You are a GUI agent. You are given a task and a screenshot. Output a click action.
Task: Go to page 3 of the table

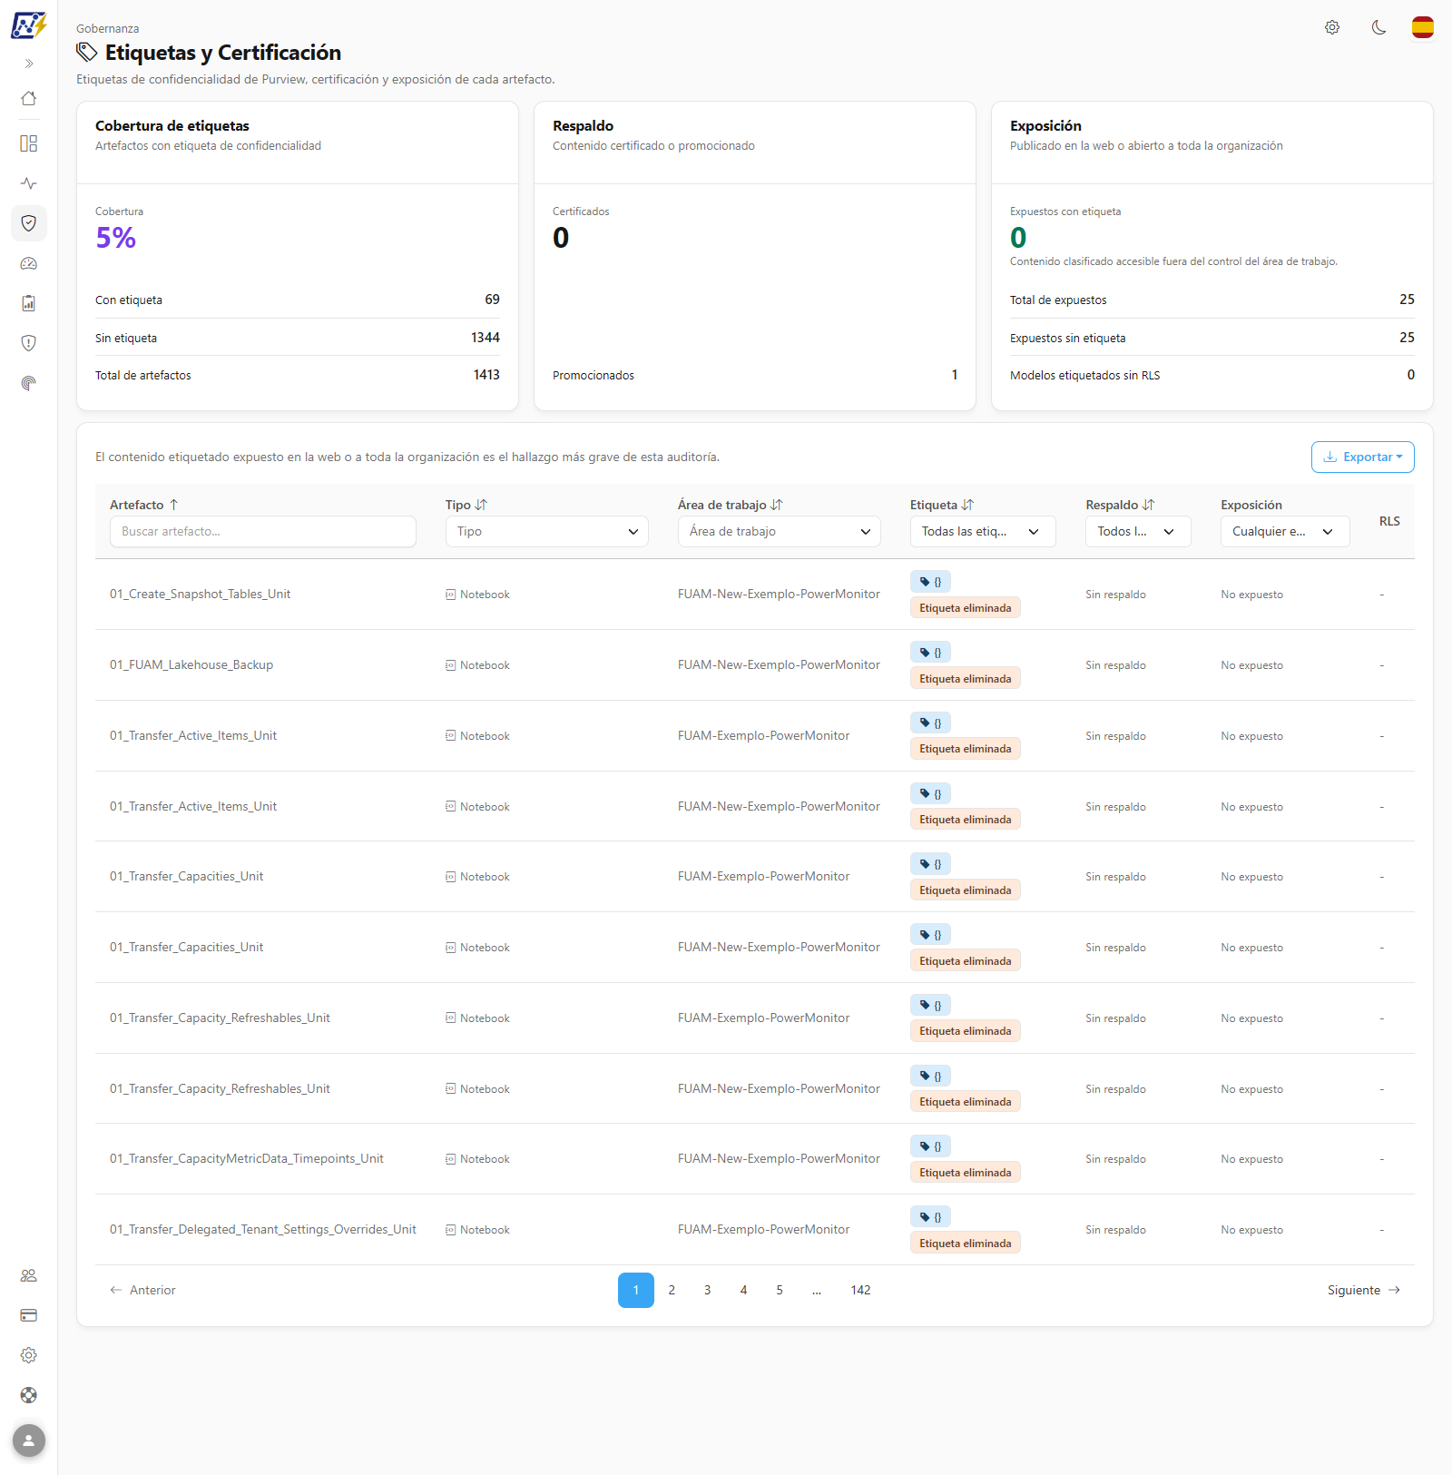[x=708, y=1291]
